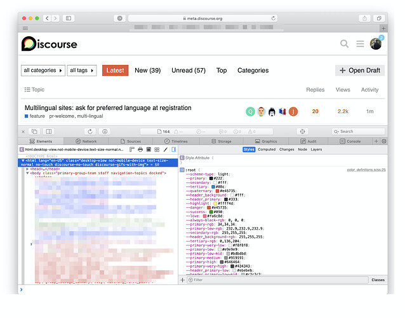The width and height of the screenshot is (405, 318).
Task: Toggle the details sidebar icon
Action: point(173,149)
